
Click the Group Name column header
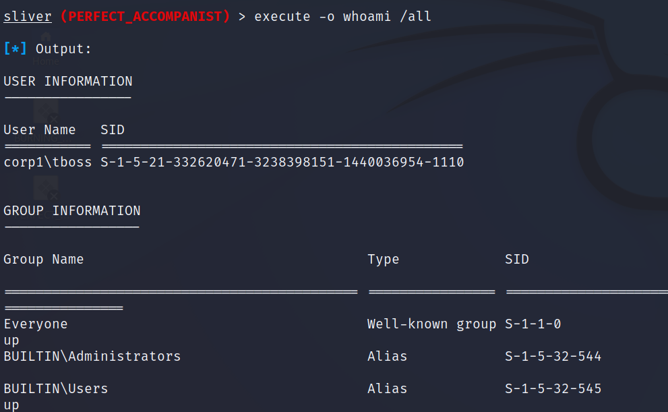[43, 259]
